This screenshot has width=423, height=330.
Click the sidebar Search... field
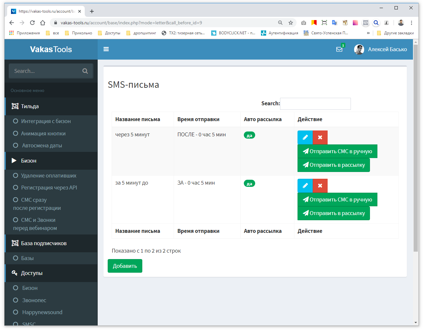click(x=51, y=71)
